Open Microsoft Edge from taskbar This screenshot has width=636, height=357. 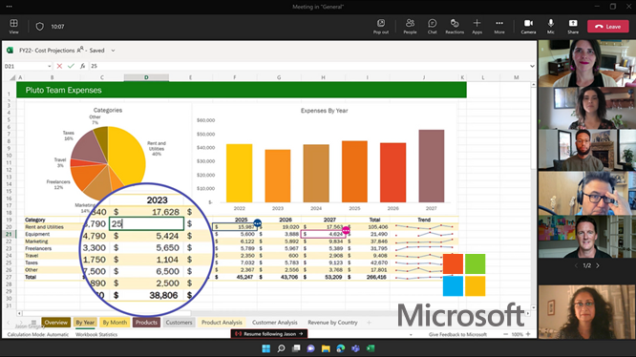point(341,348)
